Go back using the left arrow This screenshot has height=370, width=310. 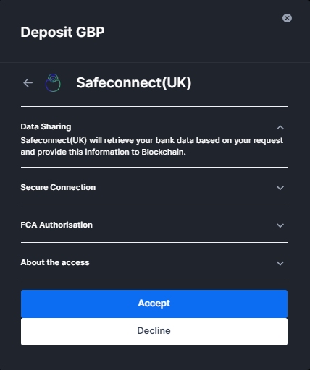point(28,82)
